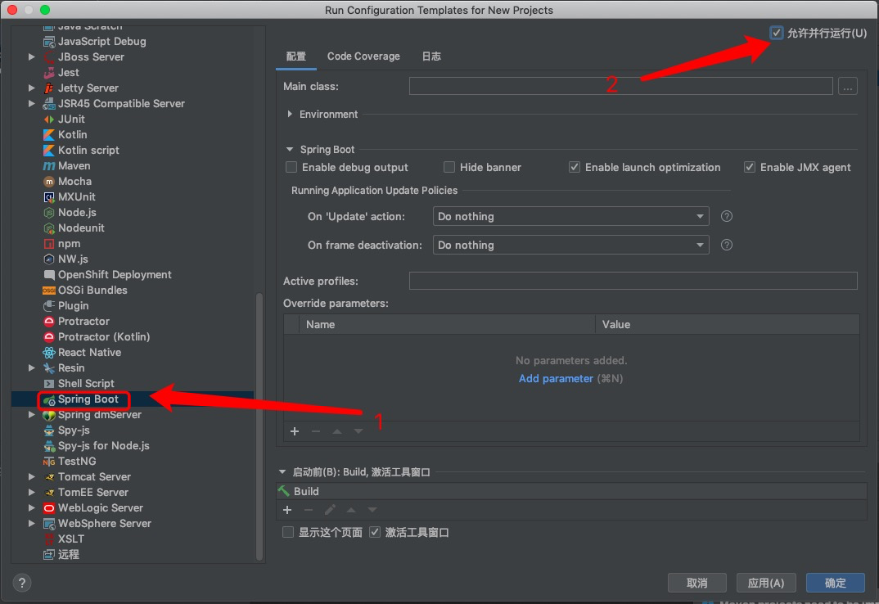Browse main class with ellipsis button
This screenshot has height=604, width=879.
pos(848,87)
